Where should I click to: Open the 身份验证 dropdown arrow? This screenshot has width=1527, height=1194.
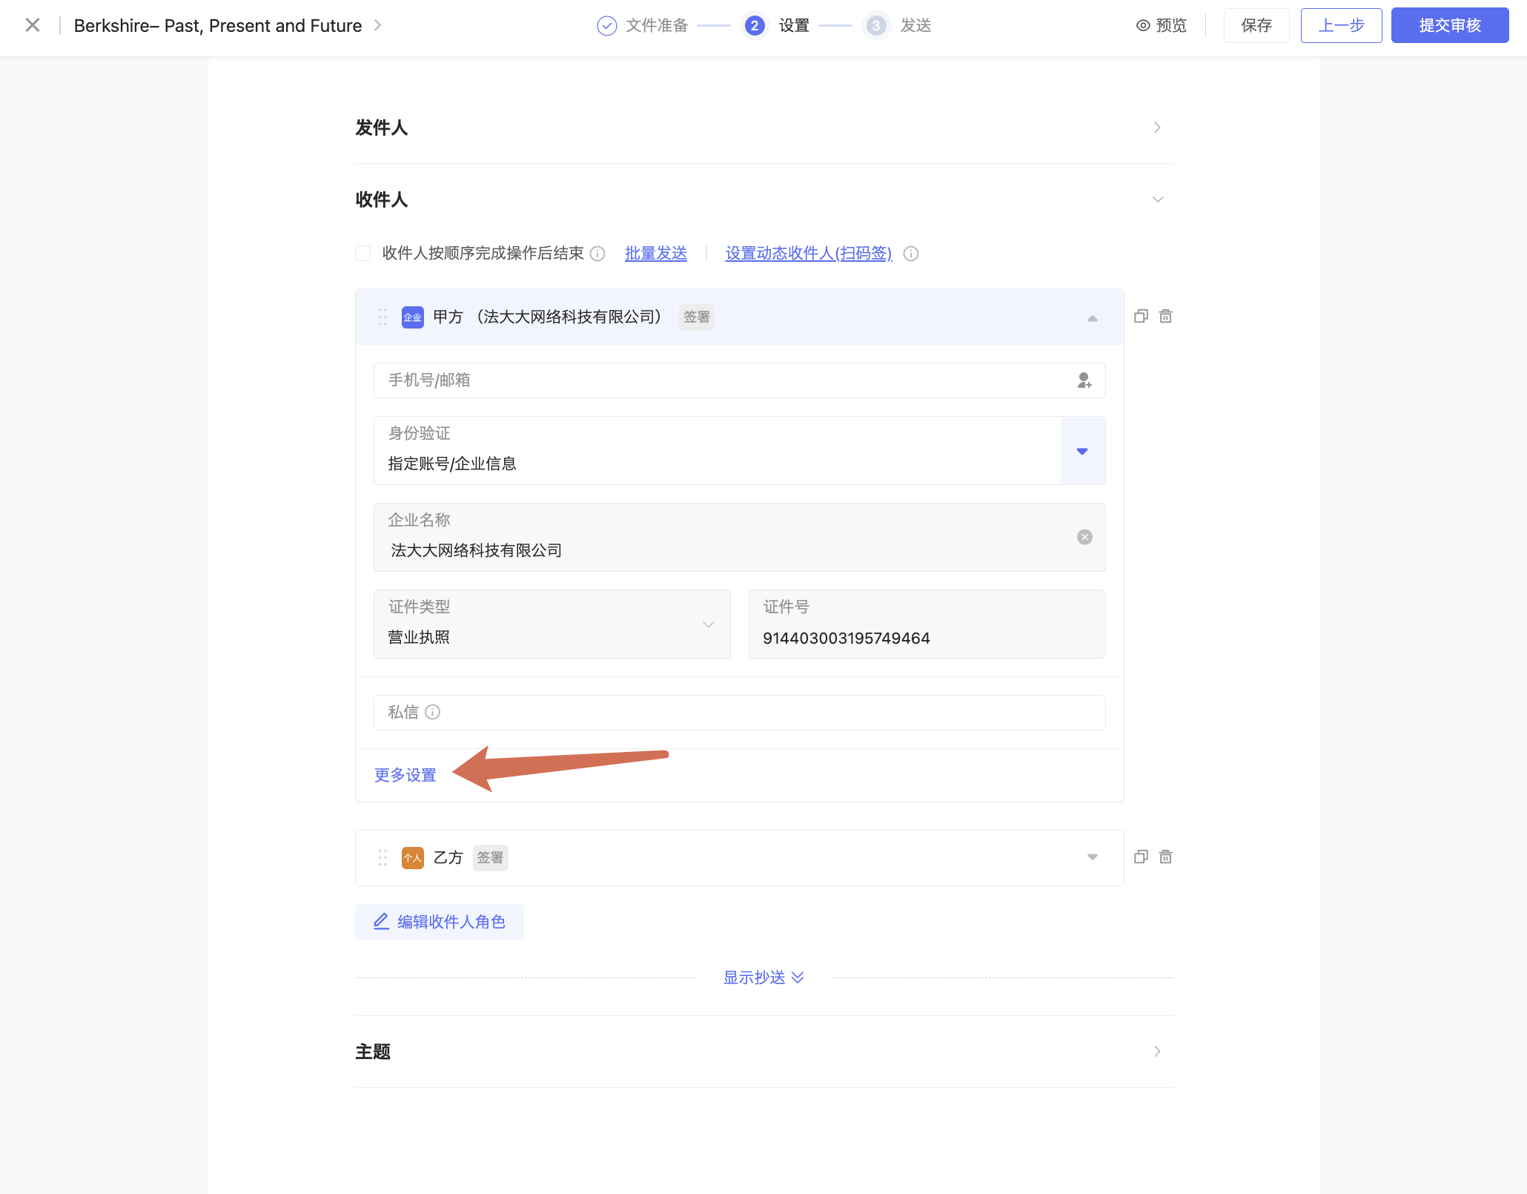(1082, 451)
